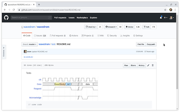Viewport: 180px width, 112px height.
Task: Click the site lock icon in address bar
Action: point(19,10)
